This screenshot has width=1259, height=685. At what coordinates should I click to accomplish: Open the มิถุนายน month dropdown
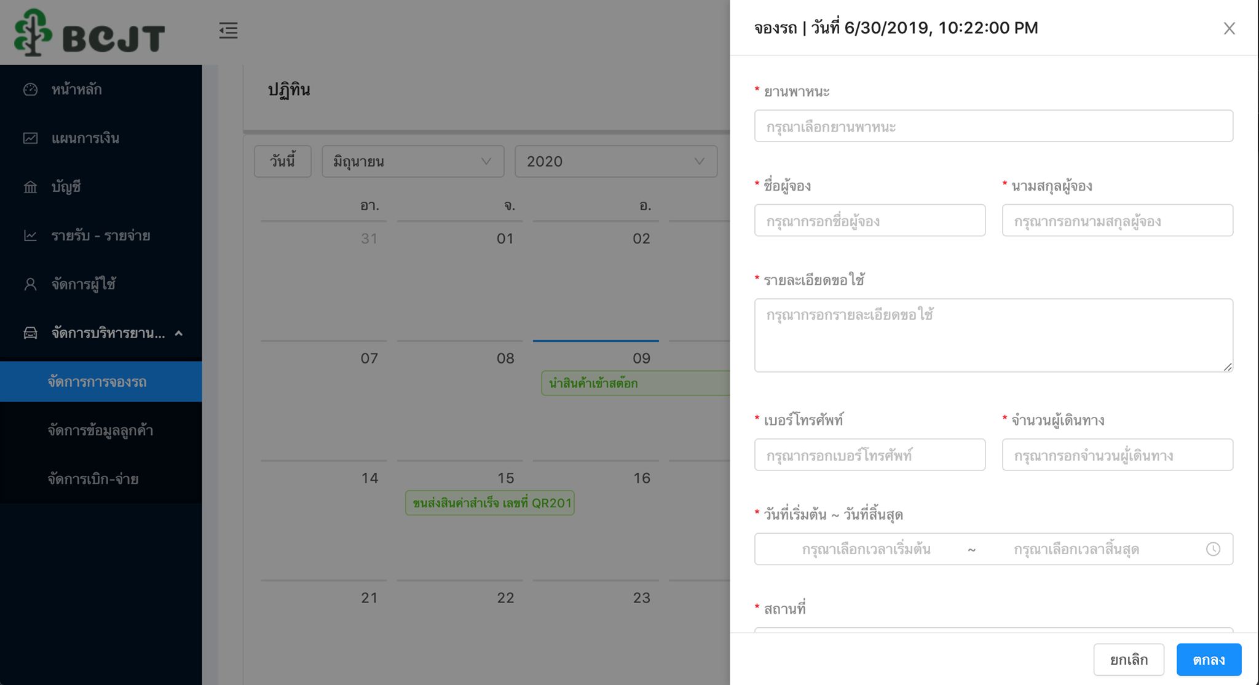point(413,162)
